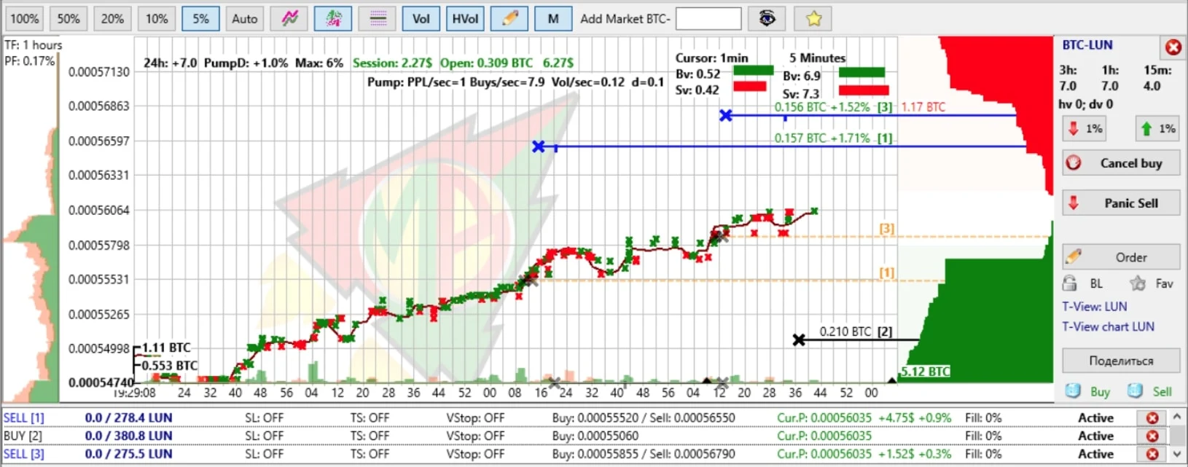Click the blue X on sell line [3]
The image size is (1188, 467).
(x=726, y=115)
